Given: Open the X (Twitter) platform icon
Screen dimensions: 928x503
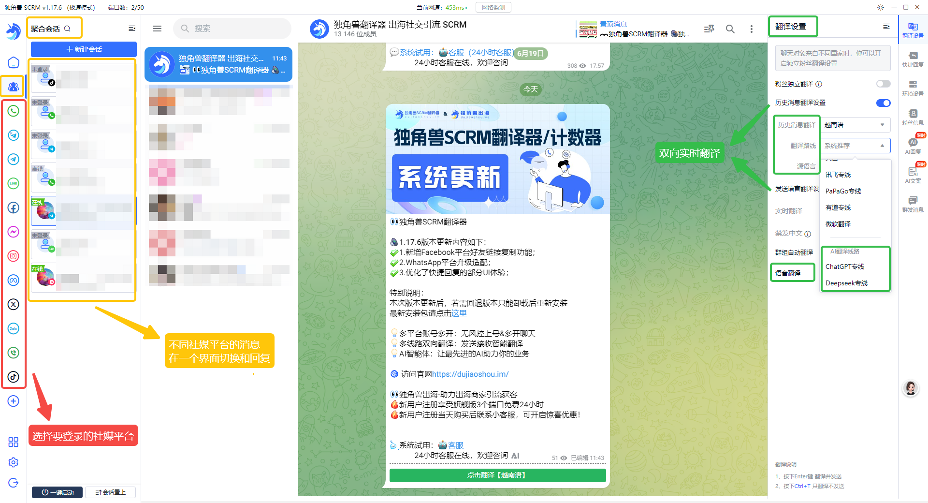Looking at the screenshot, I should point(14,304).
